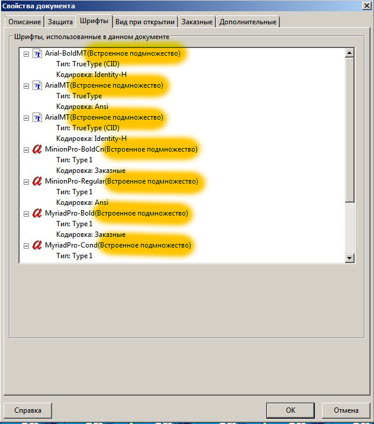Select 'Кодировка: Identity-H' under Arial-BoldMT

point(91,75)
